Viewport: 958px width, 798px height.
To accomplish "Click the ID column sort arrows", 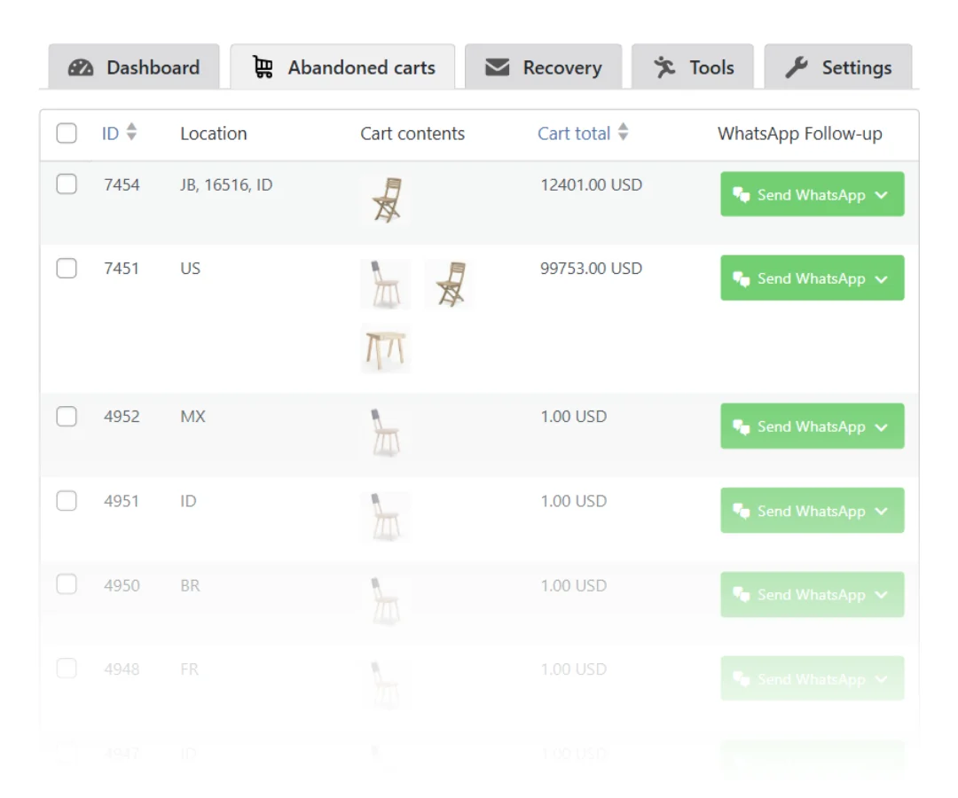I will tap(132, 133).
